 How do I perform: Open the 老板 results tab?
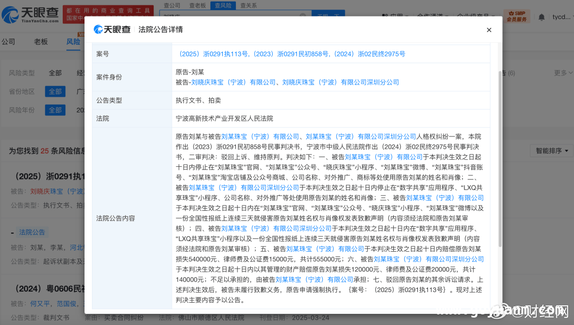(40, 41)
